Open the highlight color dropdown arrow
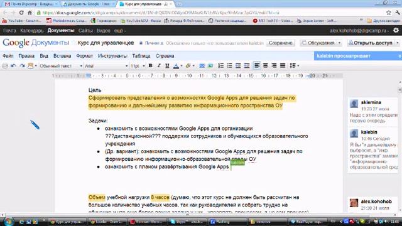Viewport: 402px width, 226px height. point(193,66)
